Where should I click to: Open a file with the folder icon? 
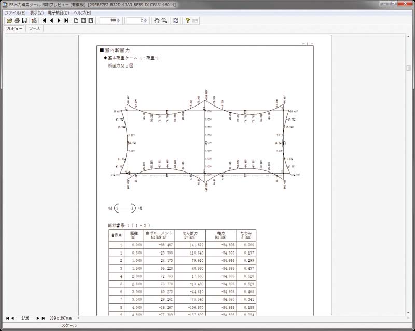pos(9,20)
